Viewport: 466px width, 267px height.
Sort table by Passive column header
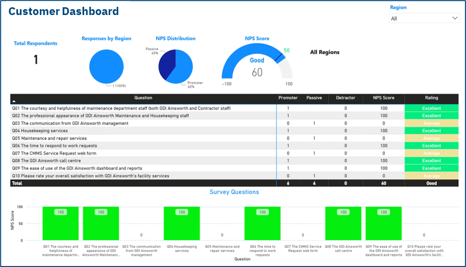point(314,98)
